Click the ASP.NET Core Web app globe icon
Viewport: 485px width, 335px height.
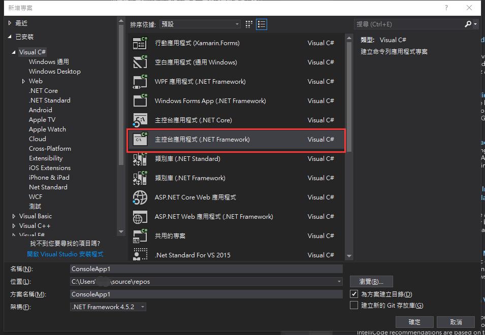pyautogui.click(x=140, y=197)
